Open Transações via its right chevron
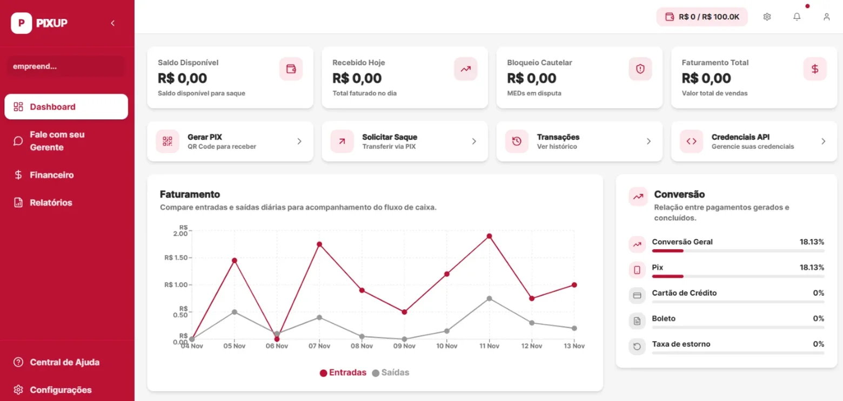The image size is (843, 401). click(x=648, y=141)
